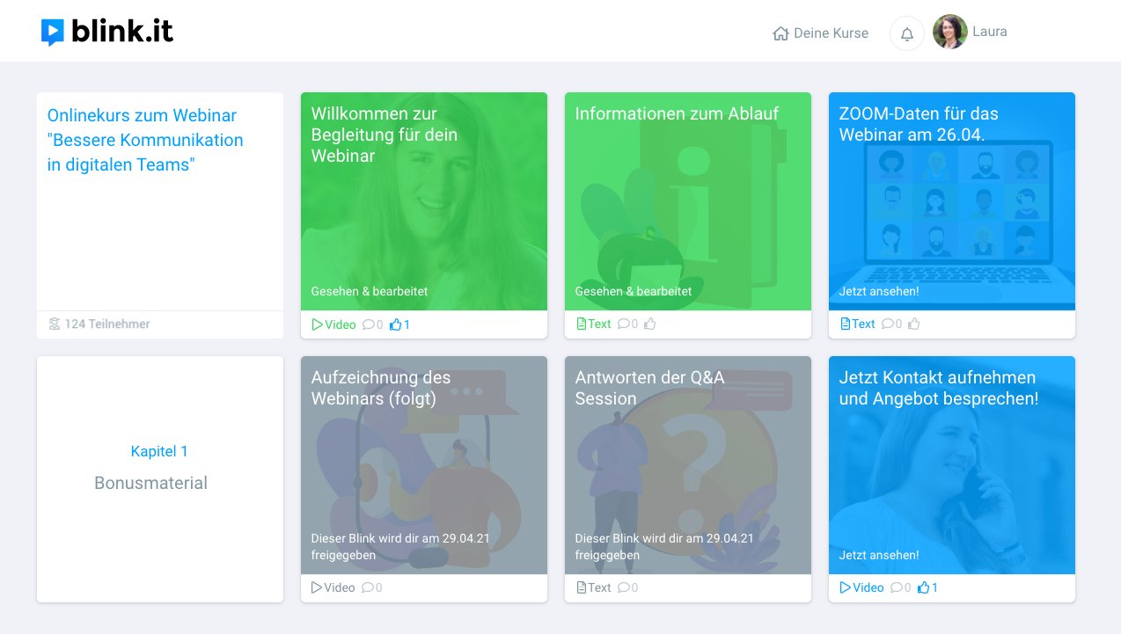Click the Bonusmaterial chapter title
Image resolution: width=1121 pixels, height=634 pixels.
[x=151, y=483]
